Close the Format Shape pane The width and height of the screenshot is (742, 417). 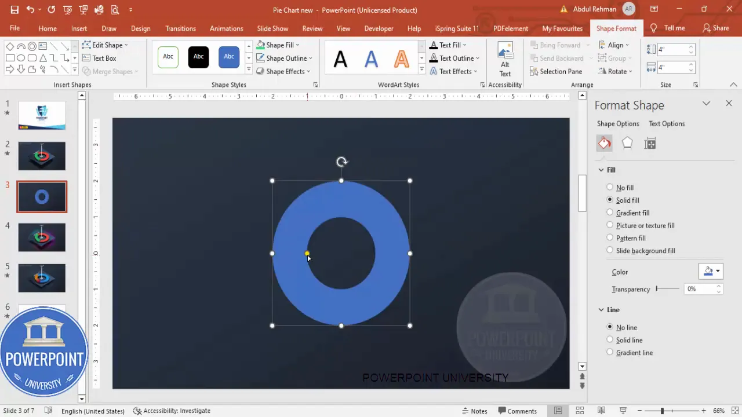point(729,103)
